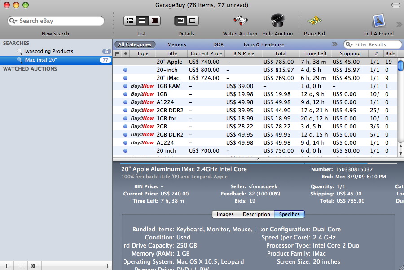Switch to the first list view mode

click(130, 21)
